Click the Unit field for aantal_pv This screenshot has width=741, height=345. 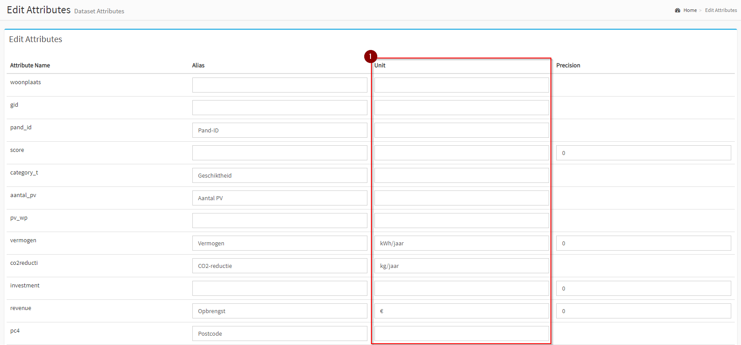pyautogui.click(x=462, y=198)
